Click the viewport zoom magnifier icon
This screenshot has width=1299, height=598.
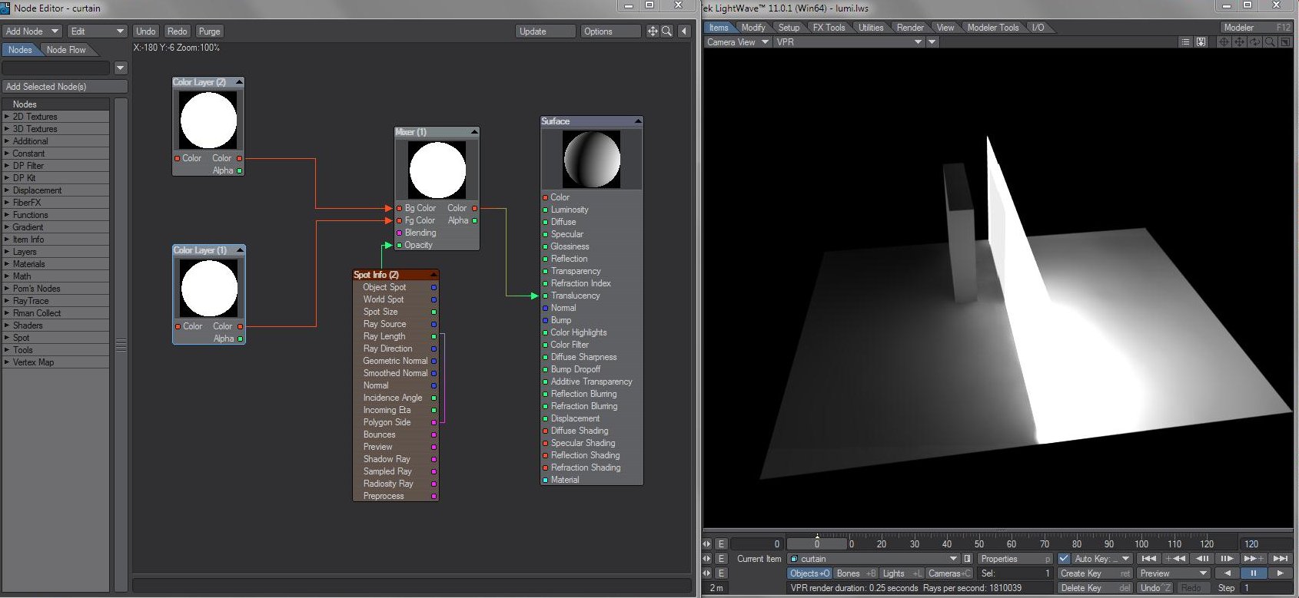(x=1270, y=42)
